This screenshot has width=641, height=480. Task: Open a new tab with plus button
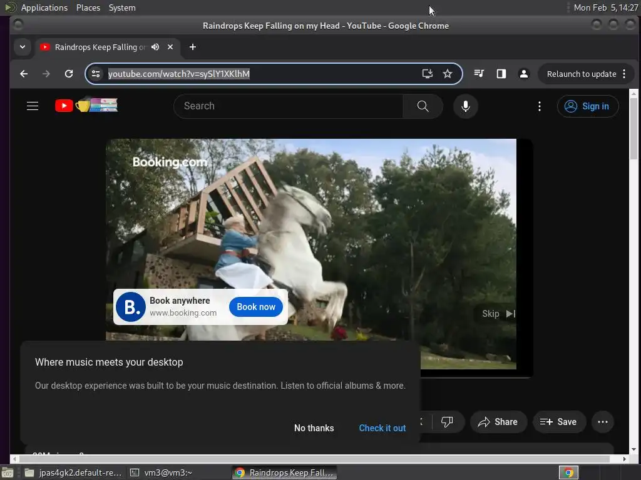[x=193, y=47]
